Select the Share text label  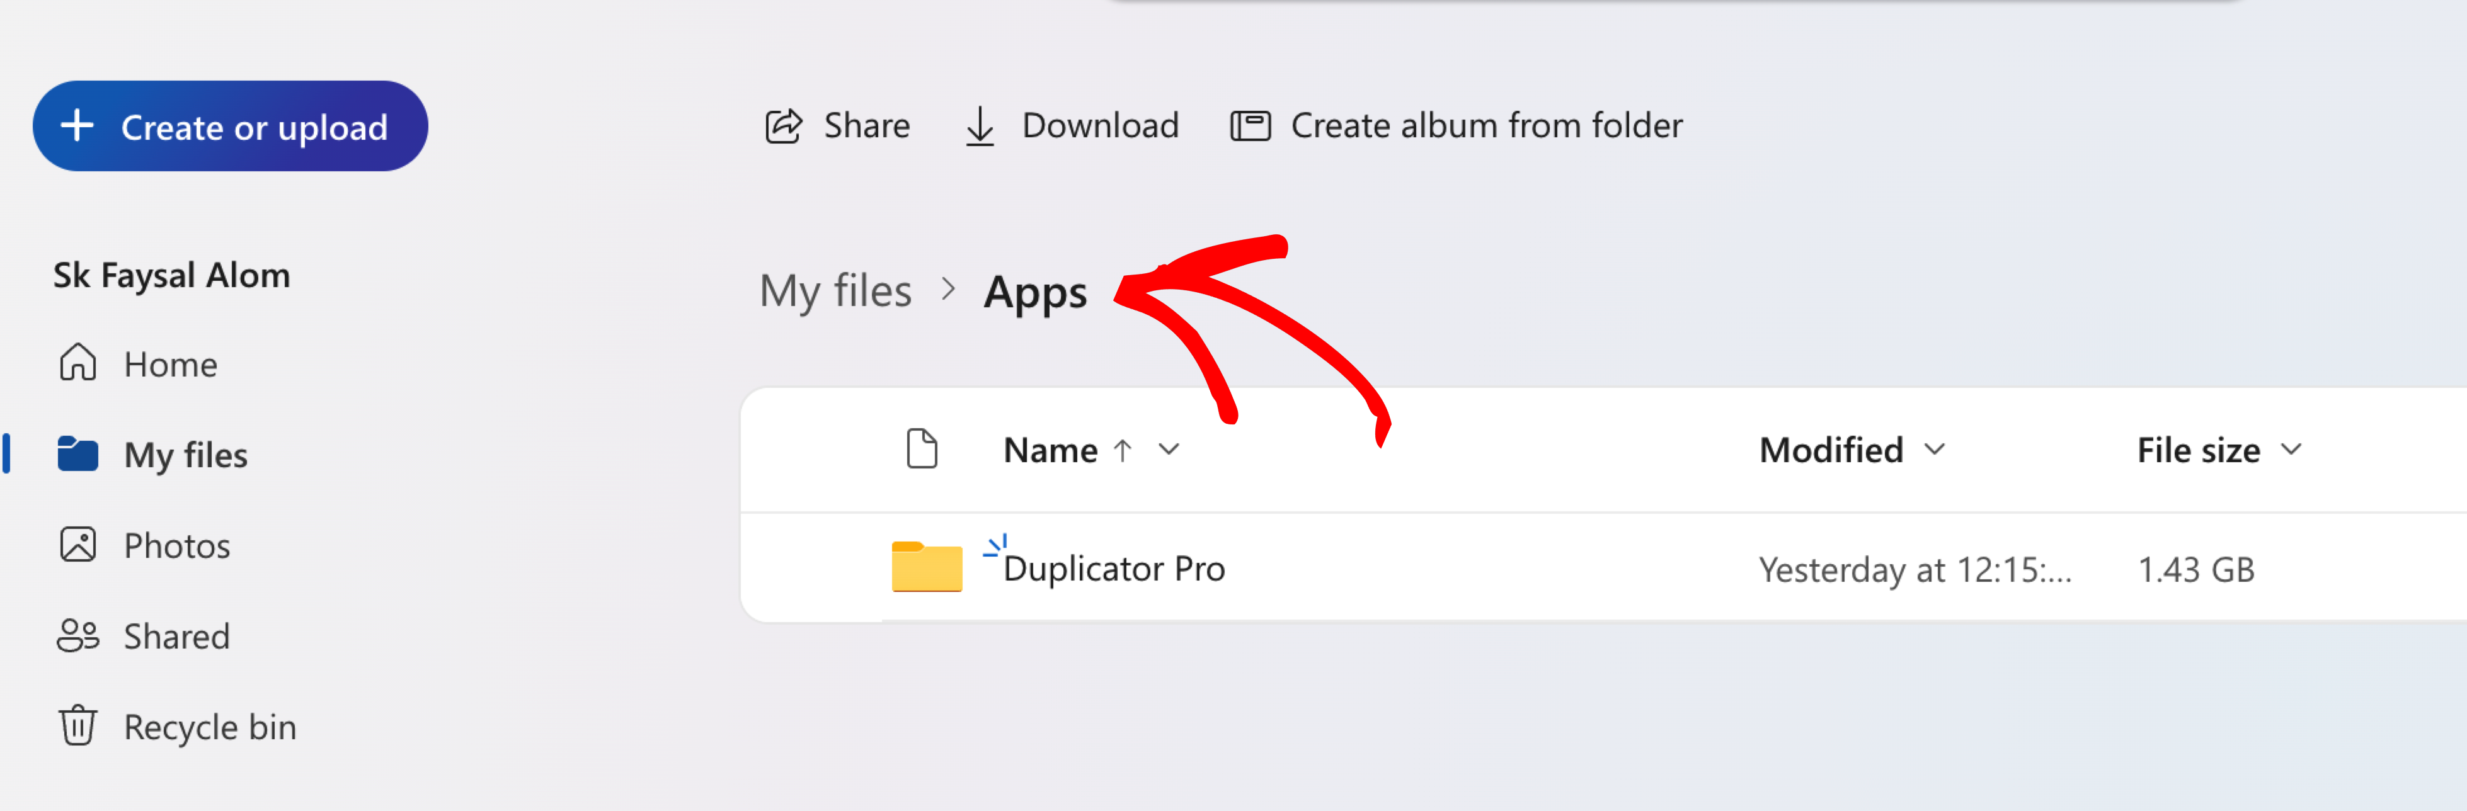coord(867,125)
